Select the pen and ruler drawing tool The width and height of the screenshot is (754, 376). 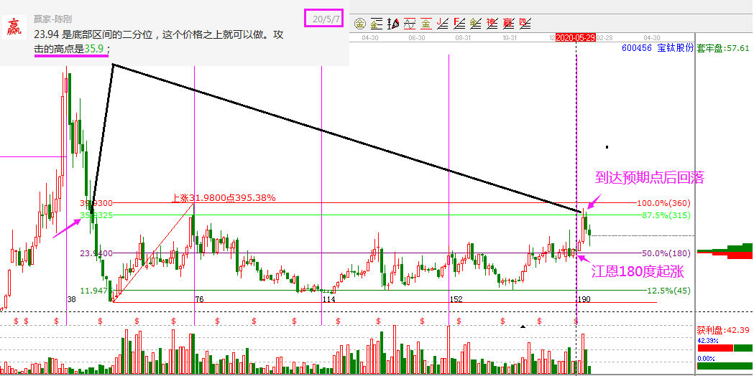coord(393,24)
